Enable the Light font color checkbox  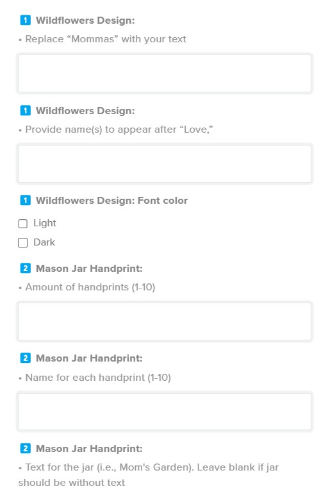pos(23,224)
